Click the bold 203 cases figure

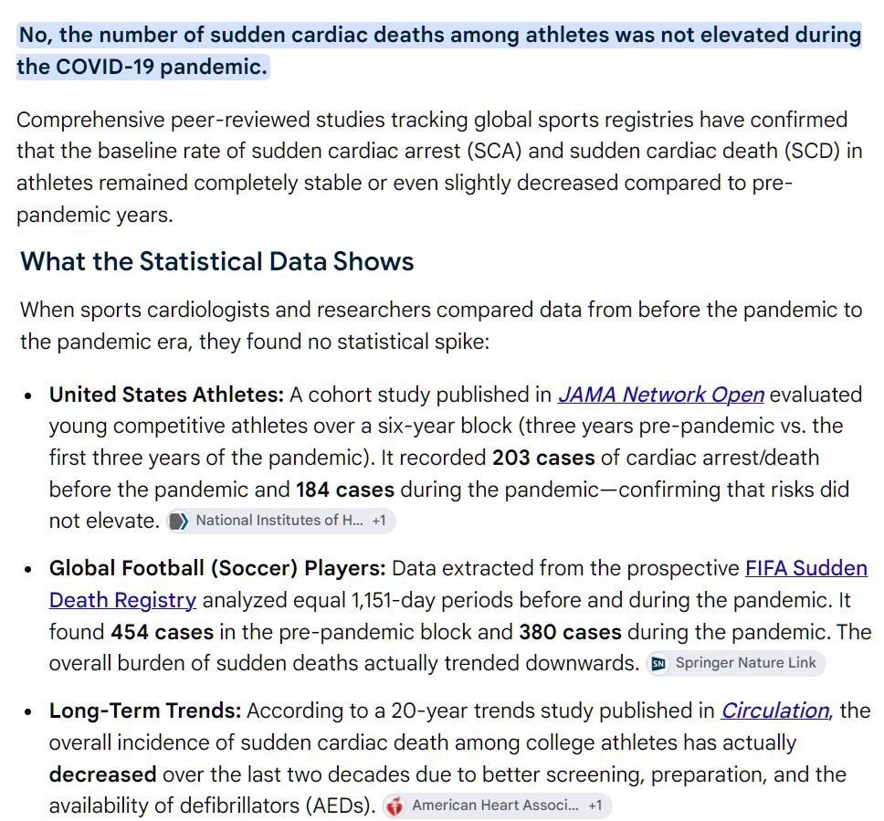[x=543, y=458]
